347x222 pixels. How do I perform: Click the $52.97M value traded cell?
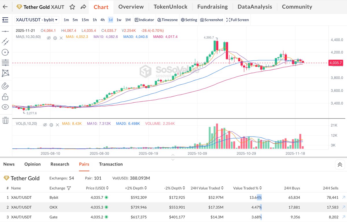[x=216, y=197]
